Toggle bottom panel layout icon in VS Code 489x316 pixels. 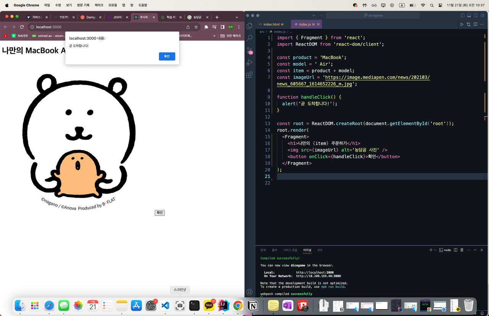point(469,16)
